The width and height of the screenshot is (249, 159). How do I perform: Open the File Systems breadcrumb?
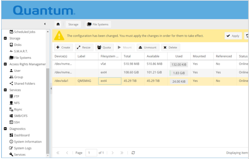click(x=98, y=24)
